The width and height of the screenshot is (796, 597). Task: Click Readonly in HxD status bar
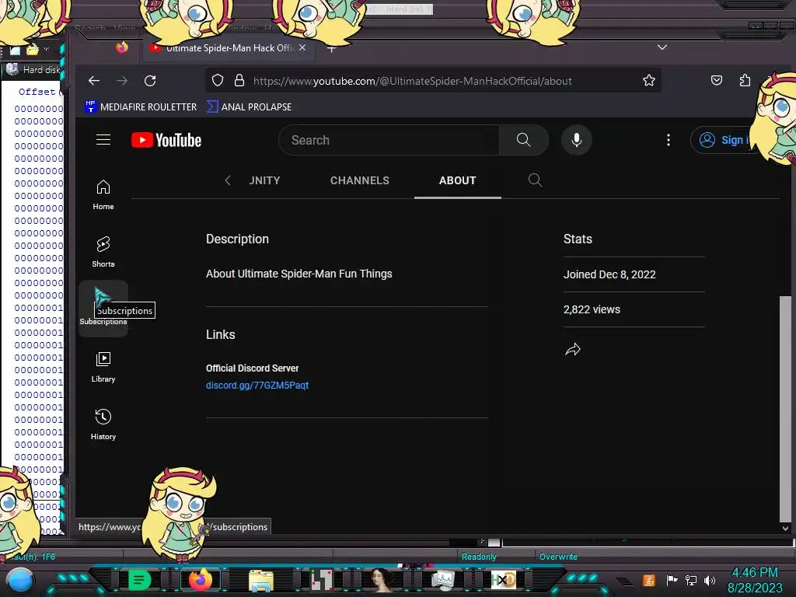(x=479, y=557)
